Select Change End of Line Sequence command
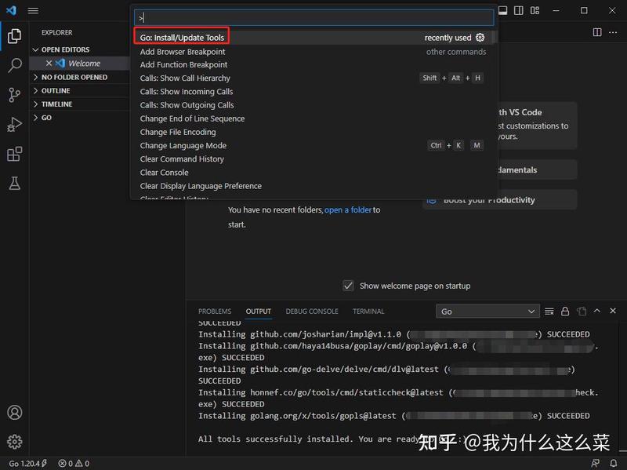This screenshot has height=470, width=627. 314,118
